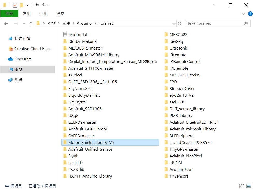Click the OLED_SSD1306_-_SH1106 folder name
254x190 pixels.
pos(92,82)
